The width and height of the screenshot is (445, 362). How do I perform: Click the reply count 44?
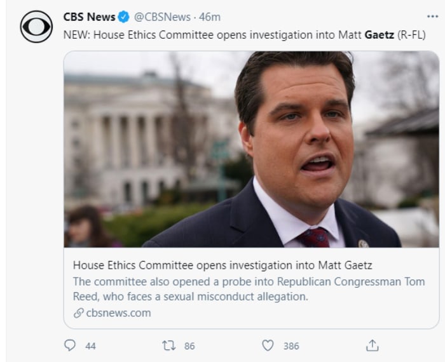pos(90,345)
